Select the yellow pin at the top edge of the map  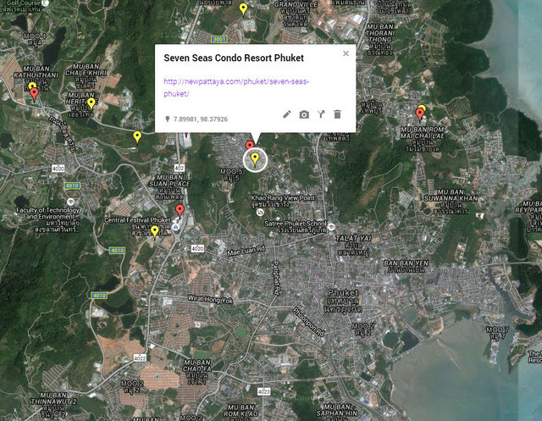coord(243,9)
